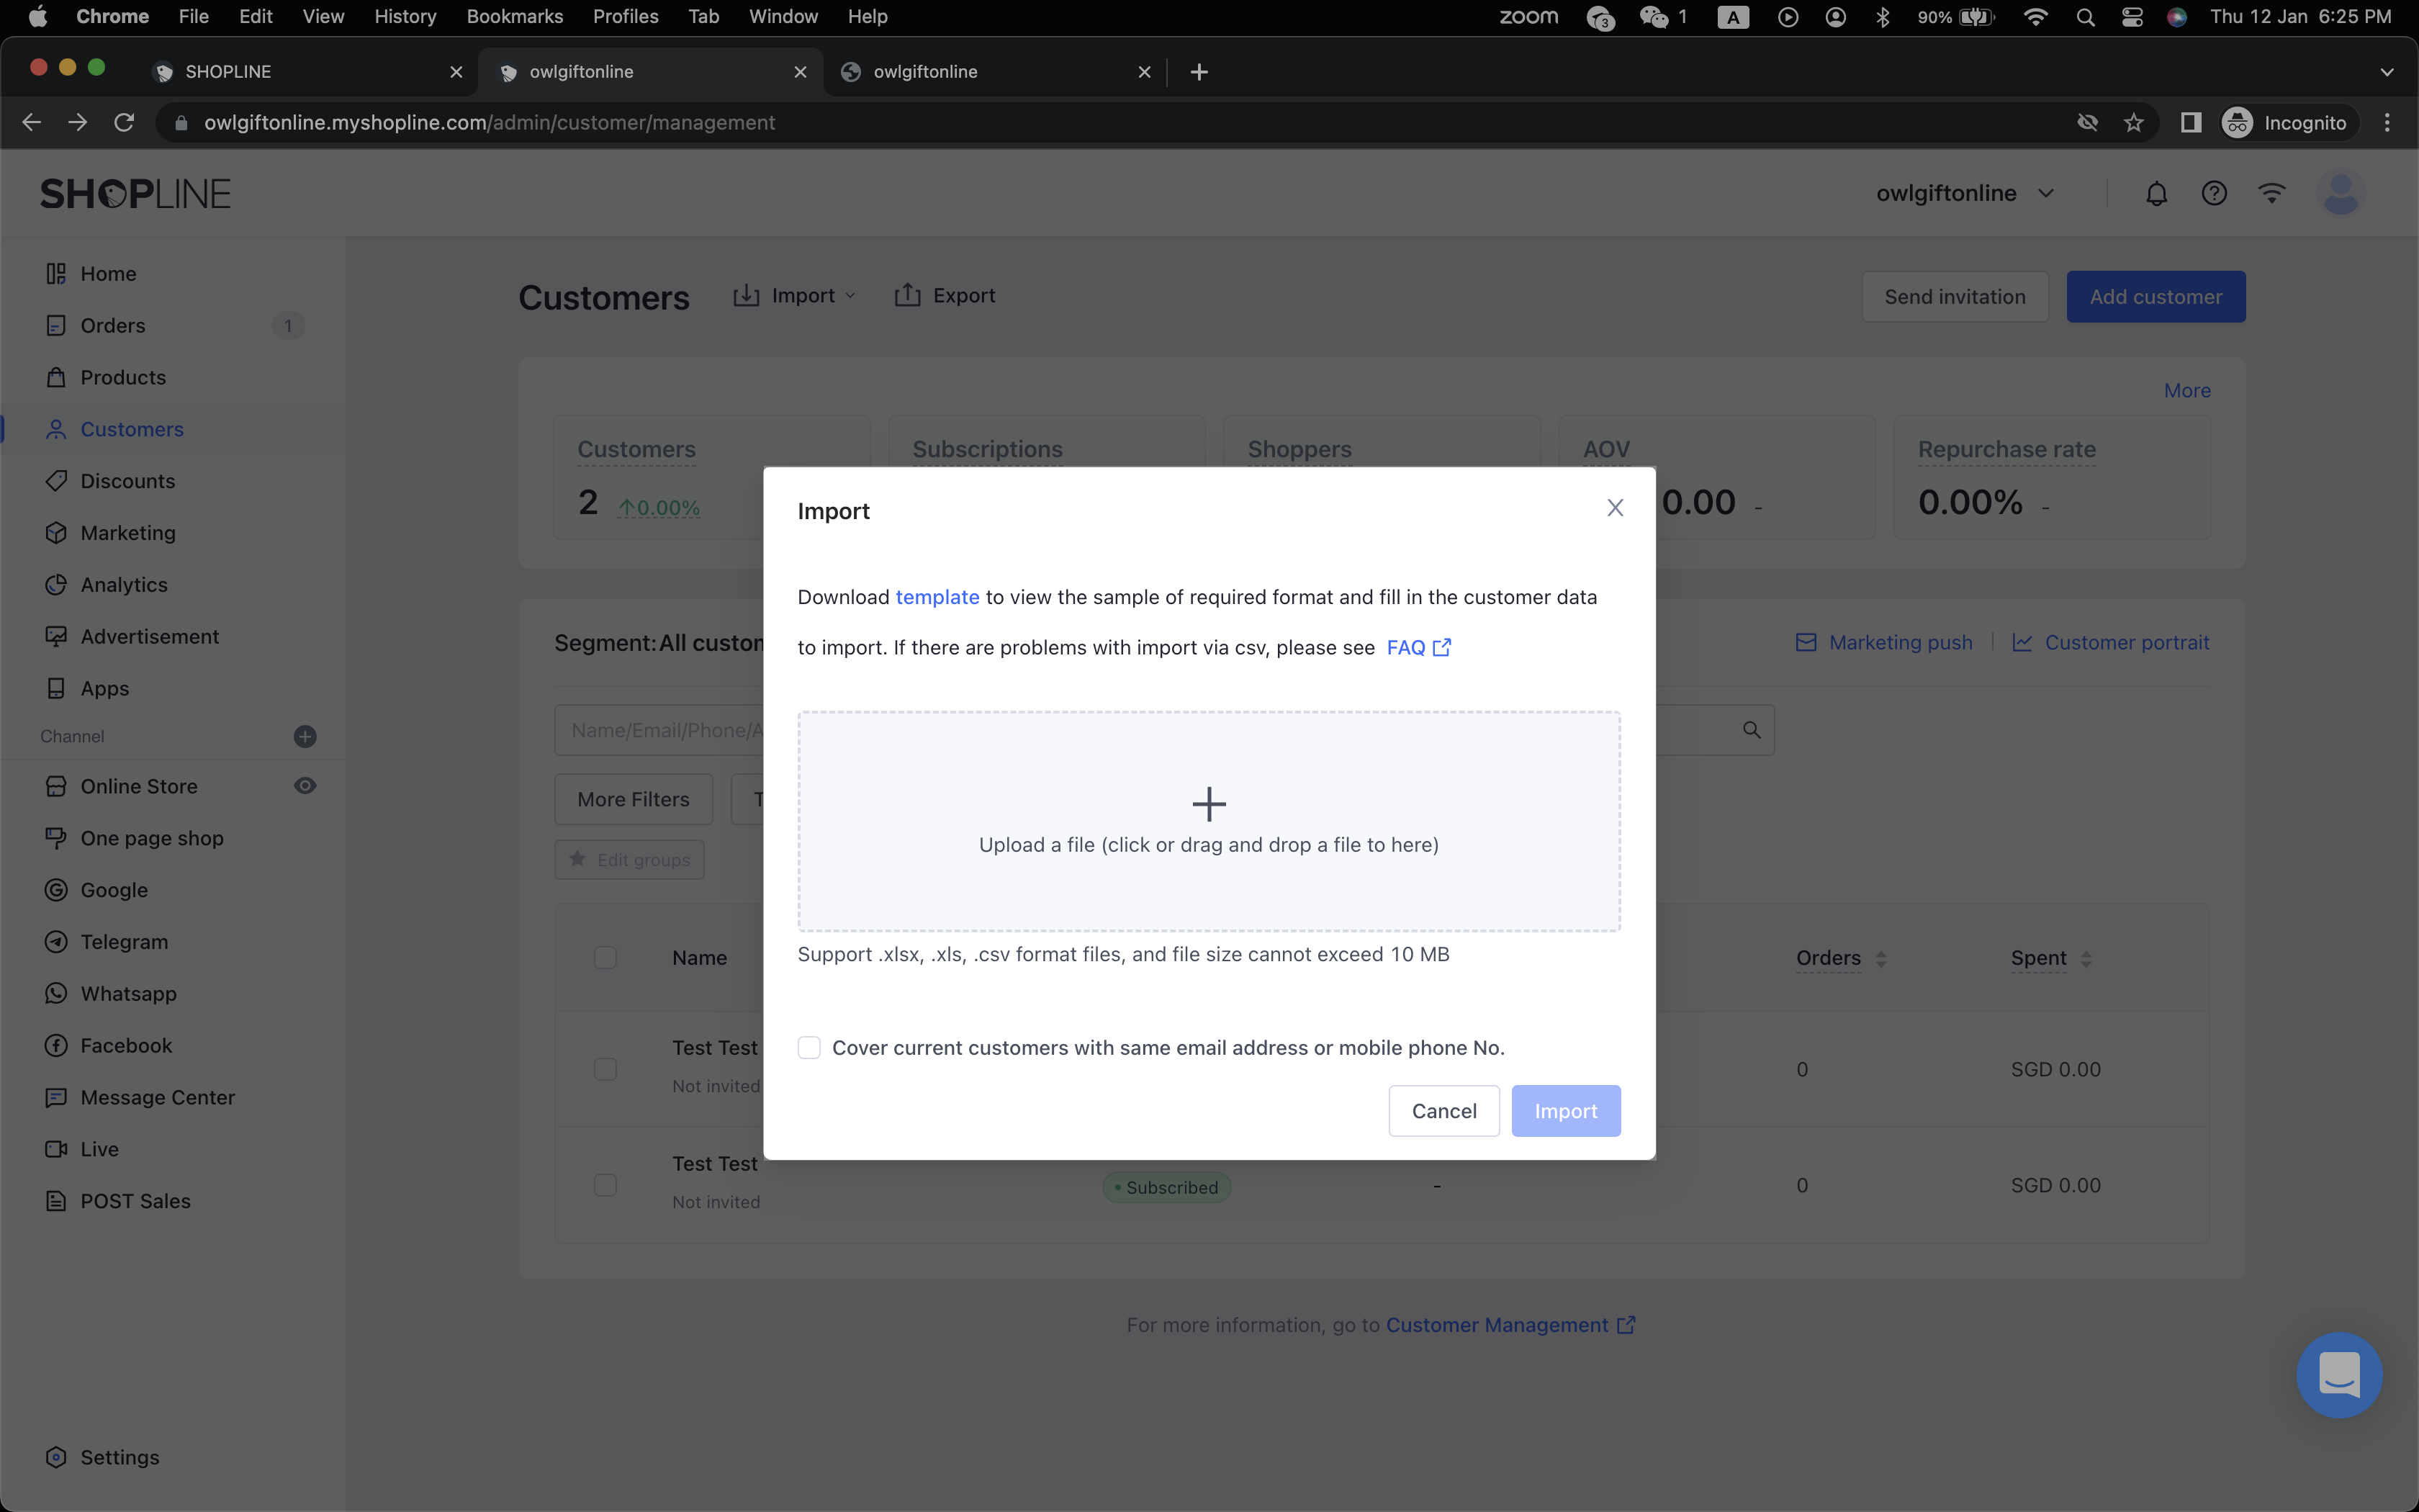Open Customer Management help link
Image resolution: width=2419 pixels, height=1512 pixels.
pyautogui.click(x=1510, y=1324)
